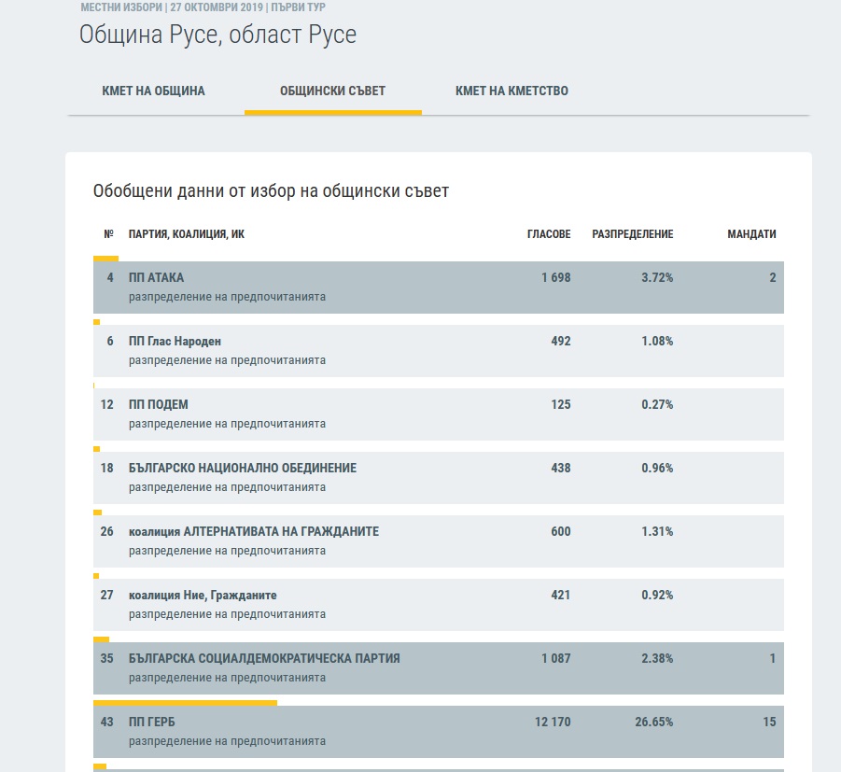The image size is (841, 772).
Task: Click the РАЗПРЕДЕЛЕНИЕ column header
Action: [x=632, y=234]
